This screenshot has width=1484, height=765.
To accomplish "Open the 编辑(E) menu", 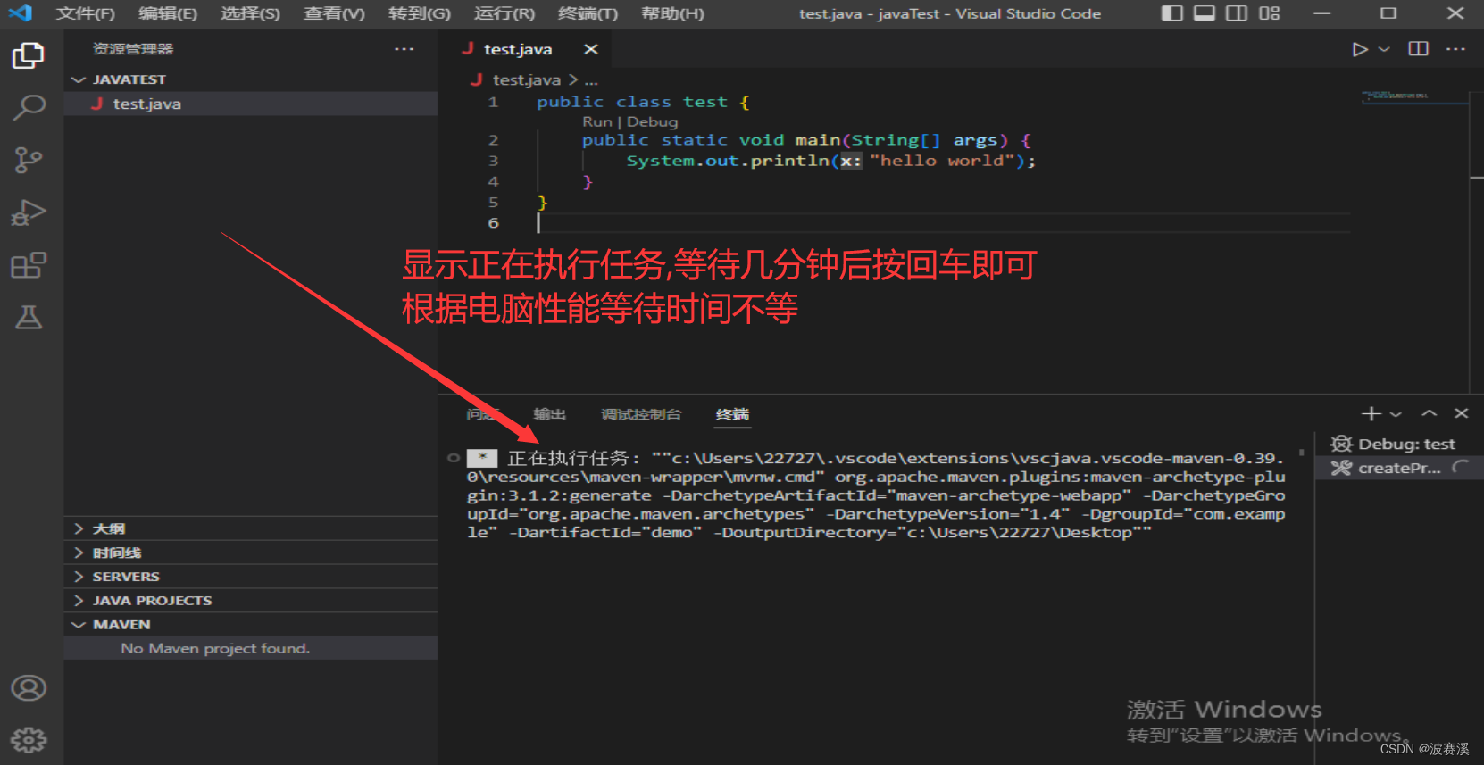I will [x=168, y=13].
